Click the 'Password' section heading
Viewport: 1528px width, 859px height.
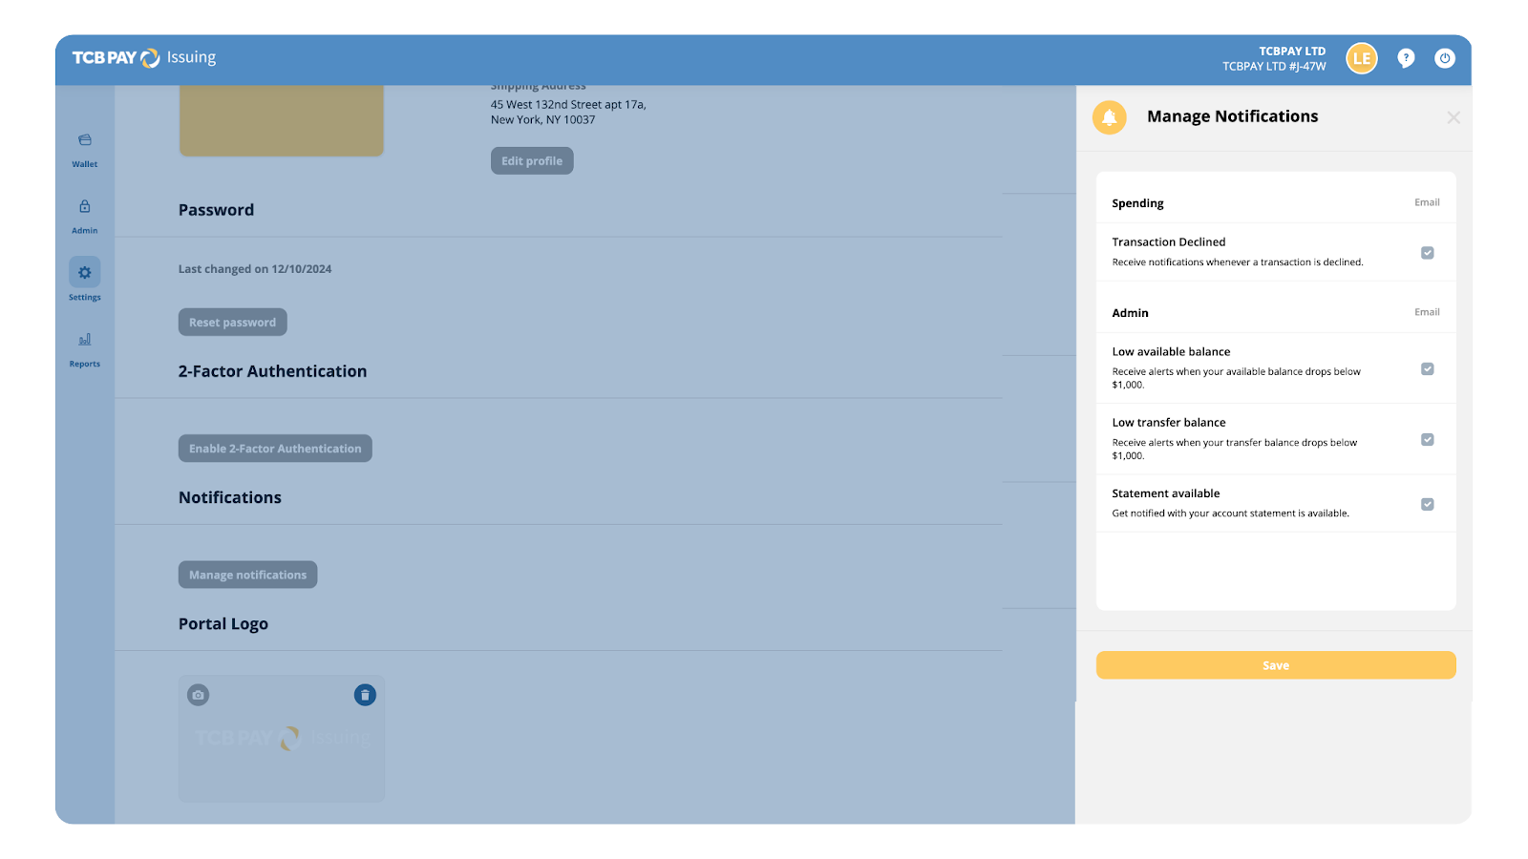[x=216, y=210]
